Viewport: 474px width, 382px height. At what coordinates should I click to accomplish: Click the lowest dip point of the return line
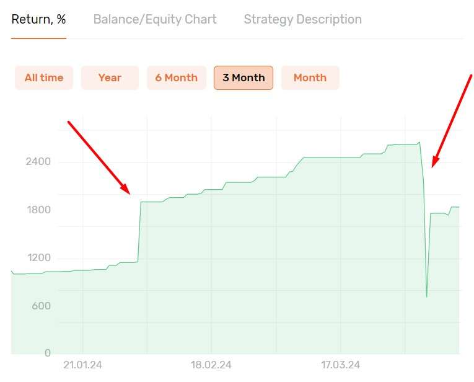[426, 296]
